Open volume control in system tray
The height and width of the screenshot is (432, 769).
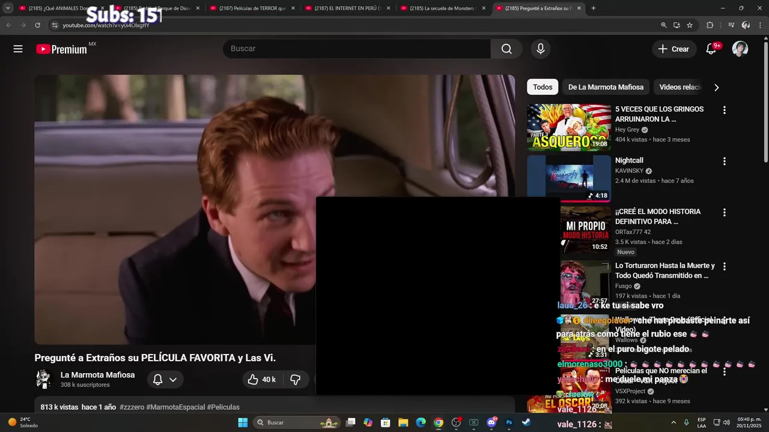726,422
